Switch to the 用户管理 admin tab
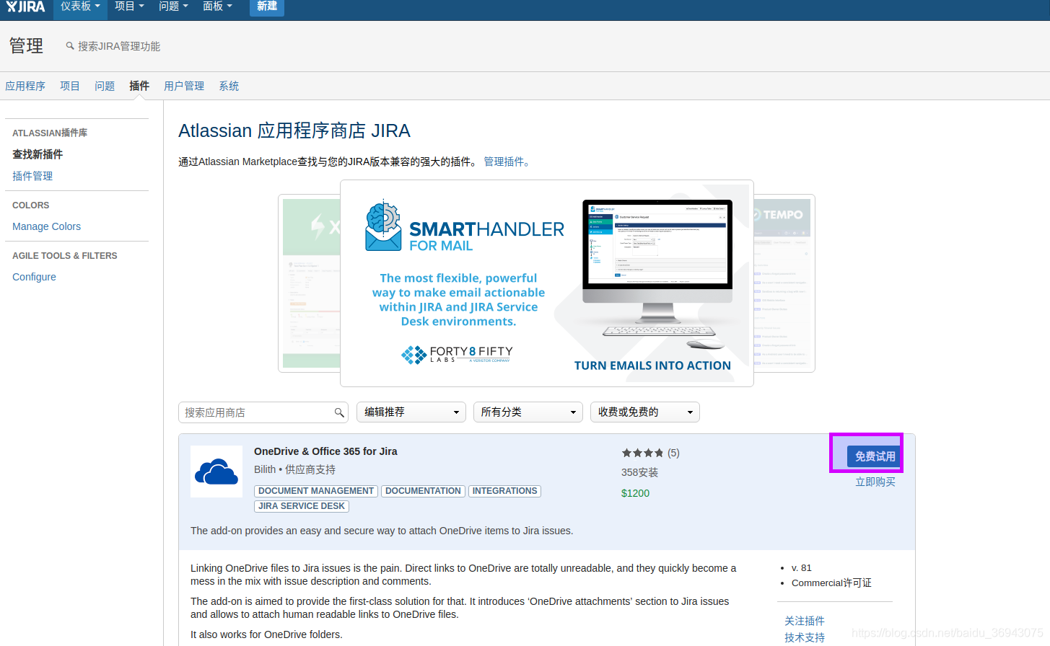This screenshot has width=1050, height=646. (x=184, y=86)
